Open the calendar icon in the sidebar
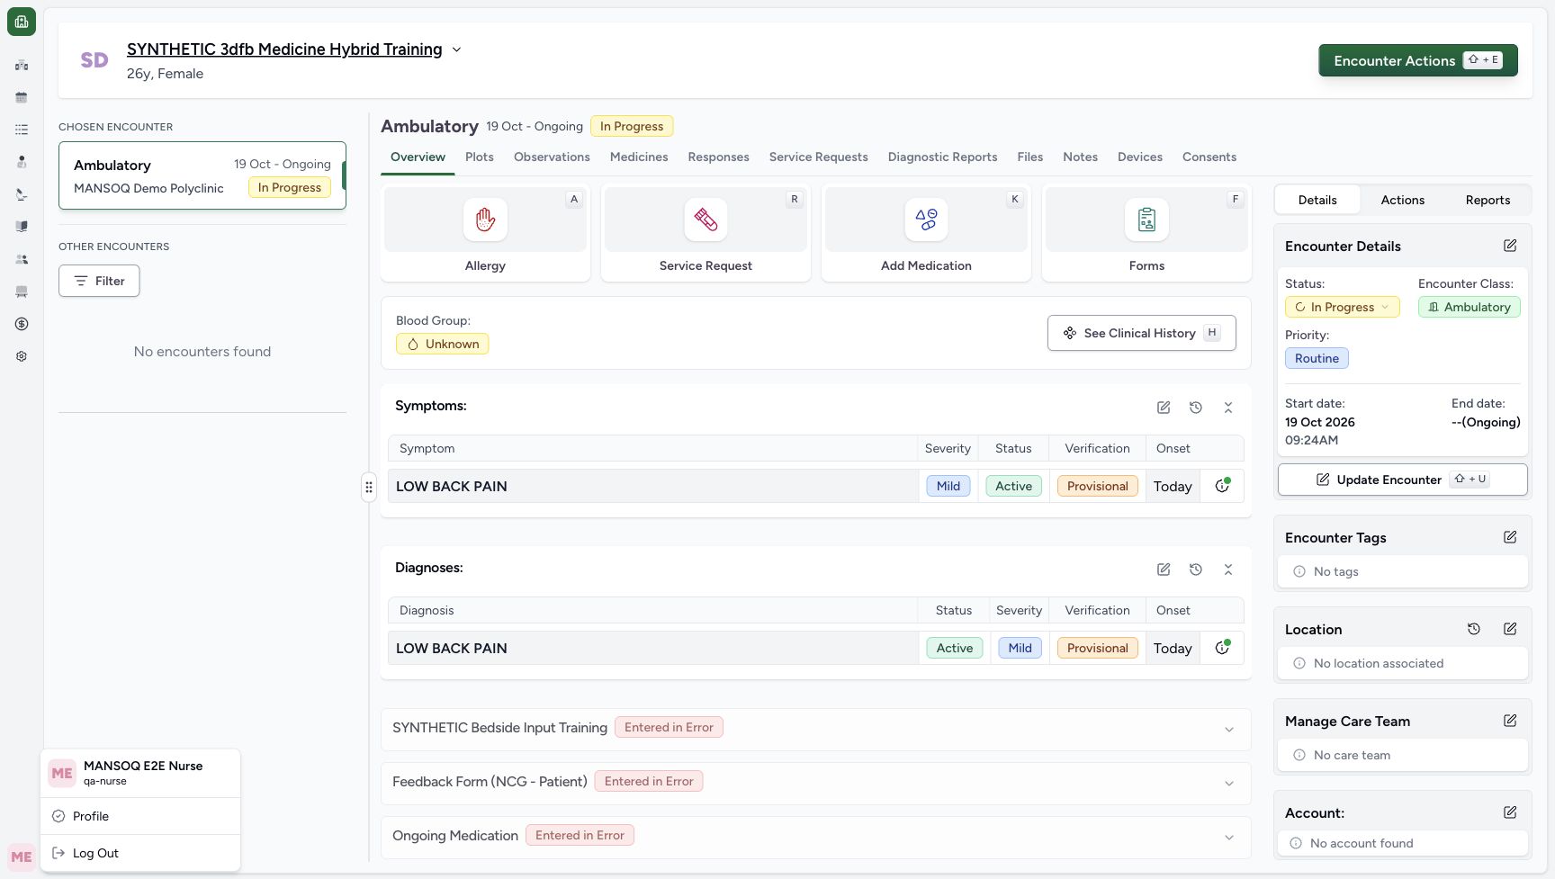The image size is (1555, 879). tap(22, 97)
